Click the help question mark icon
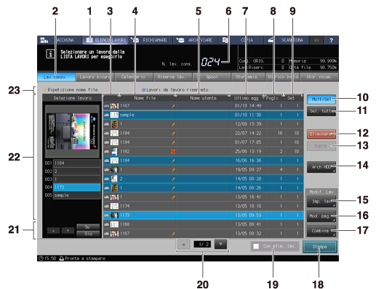This screenshot has width=376, height=289. click(331, 40)
